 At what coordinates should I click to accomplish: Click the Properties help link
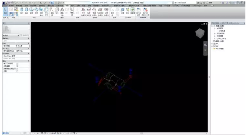click(5, 133)
